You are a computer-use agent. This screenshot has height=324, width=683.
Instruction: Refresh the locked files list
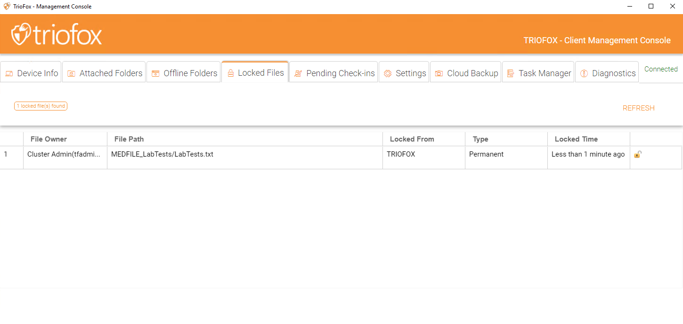pyautogui.click(x=639, y=108)
